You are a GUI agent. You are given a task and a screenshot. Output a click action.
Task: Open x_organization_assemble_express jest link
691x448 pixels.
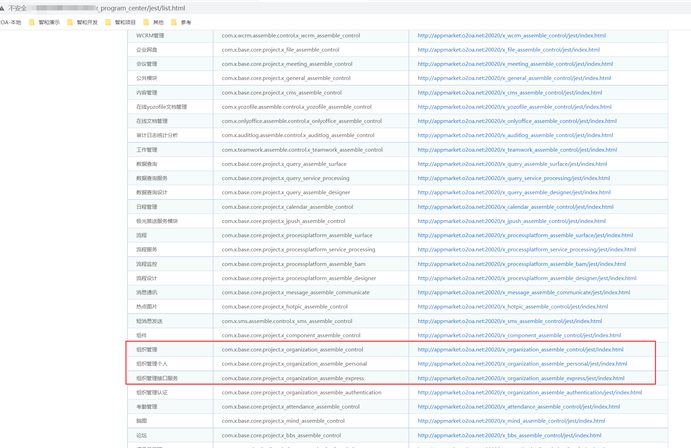point(521,378)
